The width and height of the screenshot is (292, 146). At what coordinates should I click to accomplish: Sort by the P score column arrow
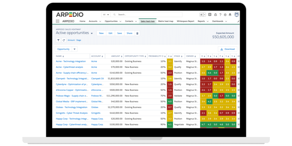coord(222,56)
